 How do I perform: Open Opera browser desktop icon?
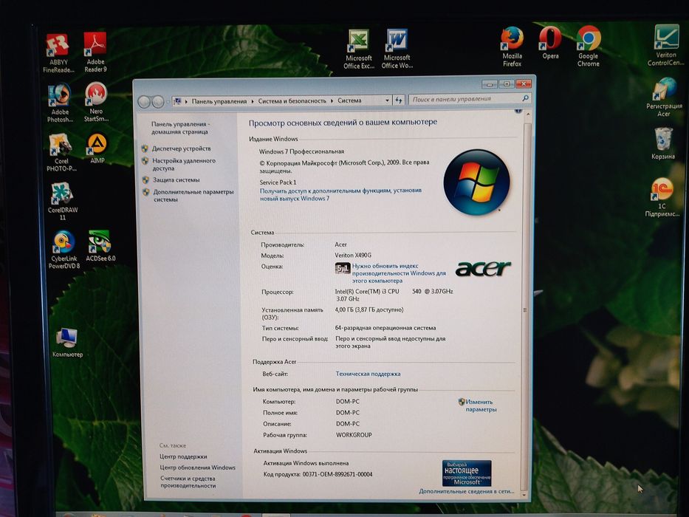click(x=550, y=43)
